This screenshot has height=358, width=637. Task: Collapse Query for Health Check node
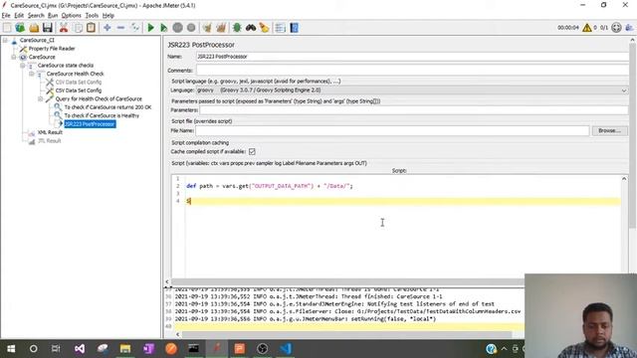(x=41, y=99)
